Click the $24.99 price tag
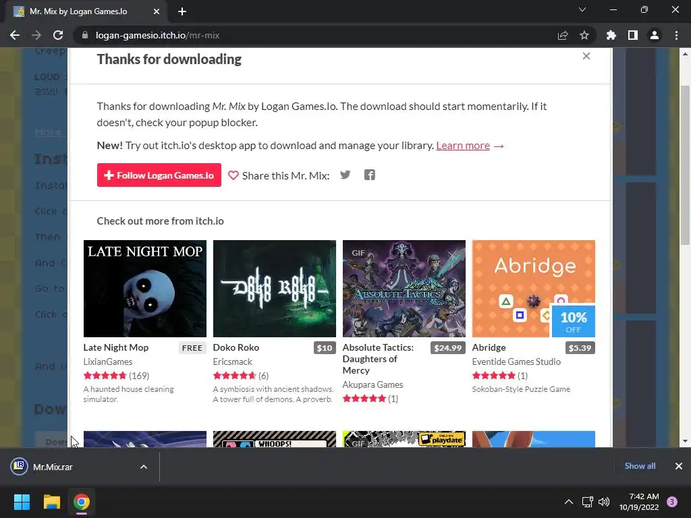 pos(448,348)
